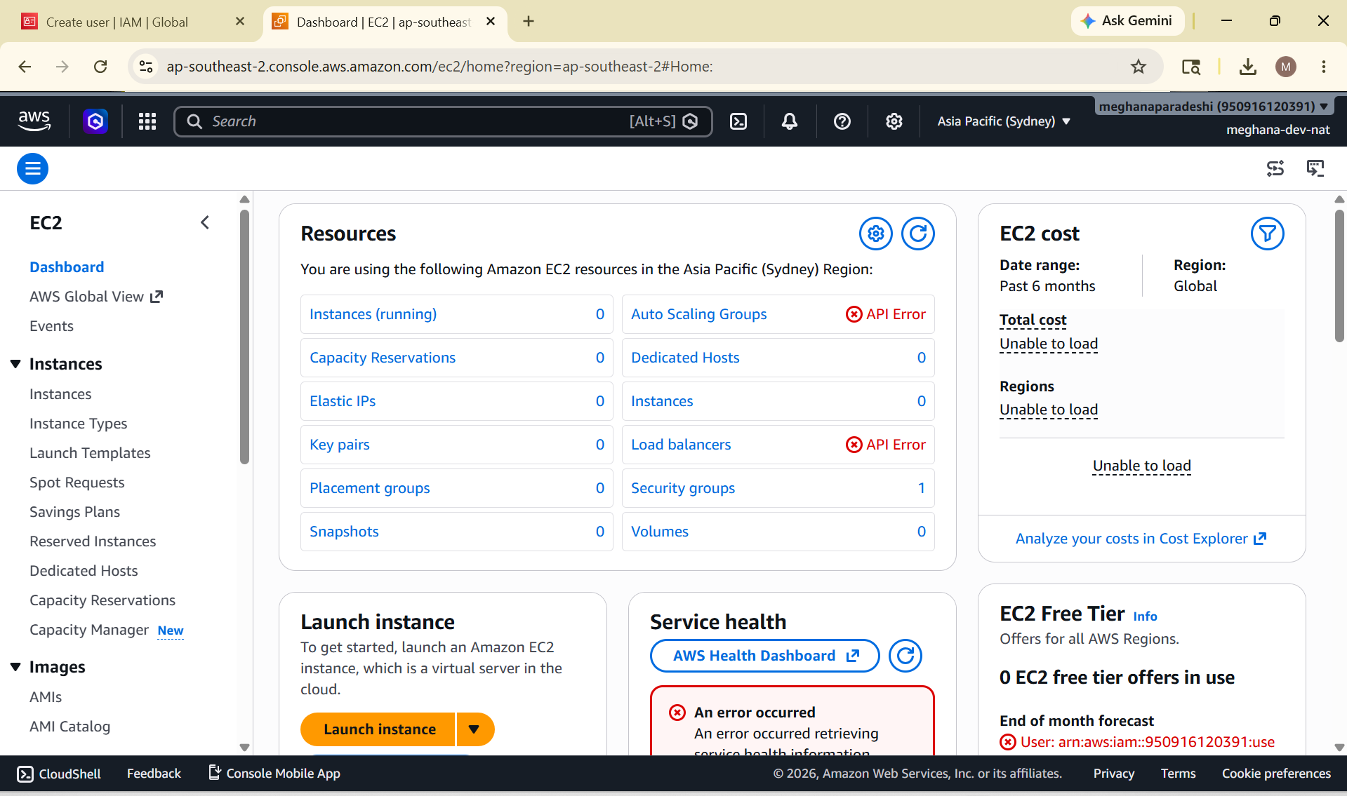Open Events in the sidebar

(51, 326)
